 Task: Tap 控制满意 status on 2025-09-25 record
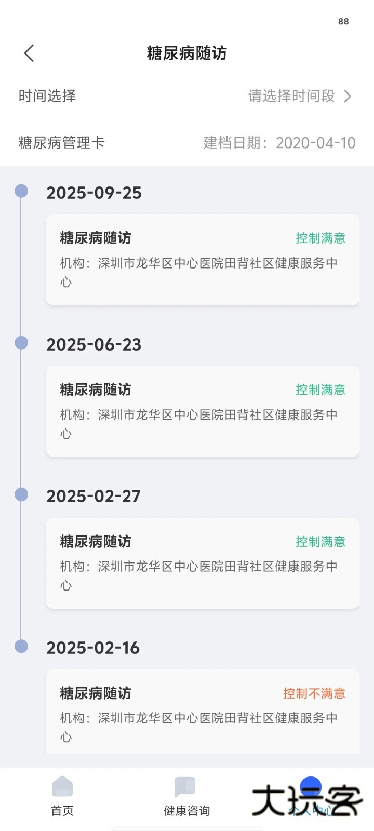320,238
